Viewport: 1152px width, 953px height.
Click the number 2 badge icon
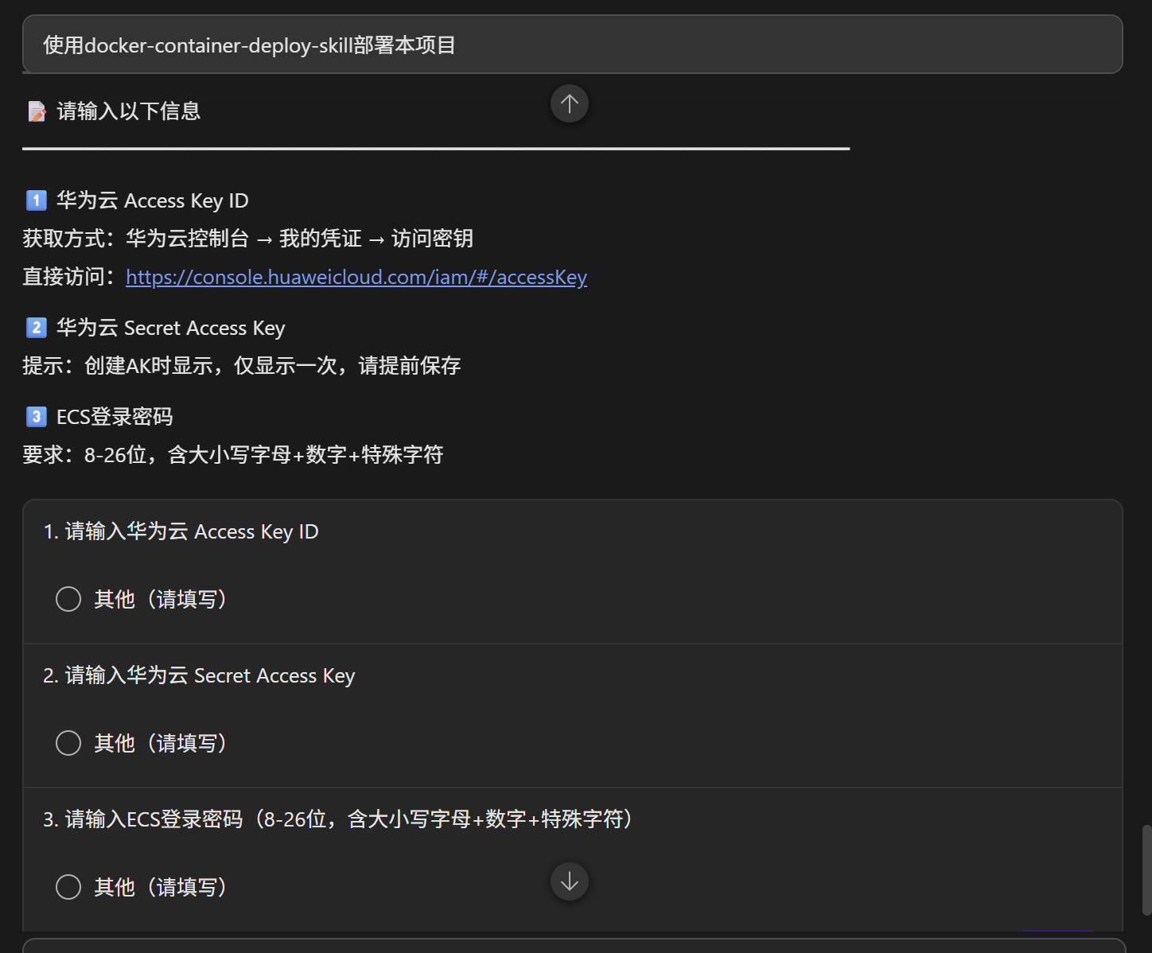pos(37,328)
